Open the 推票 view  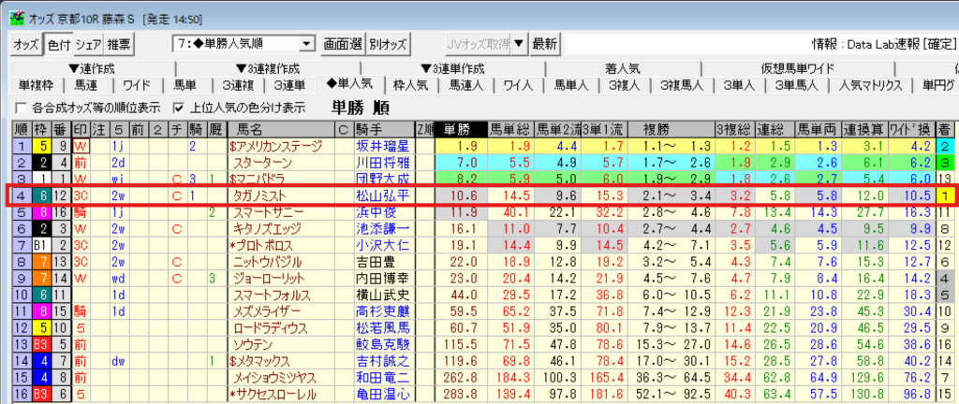coord(119,44)
